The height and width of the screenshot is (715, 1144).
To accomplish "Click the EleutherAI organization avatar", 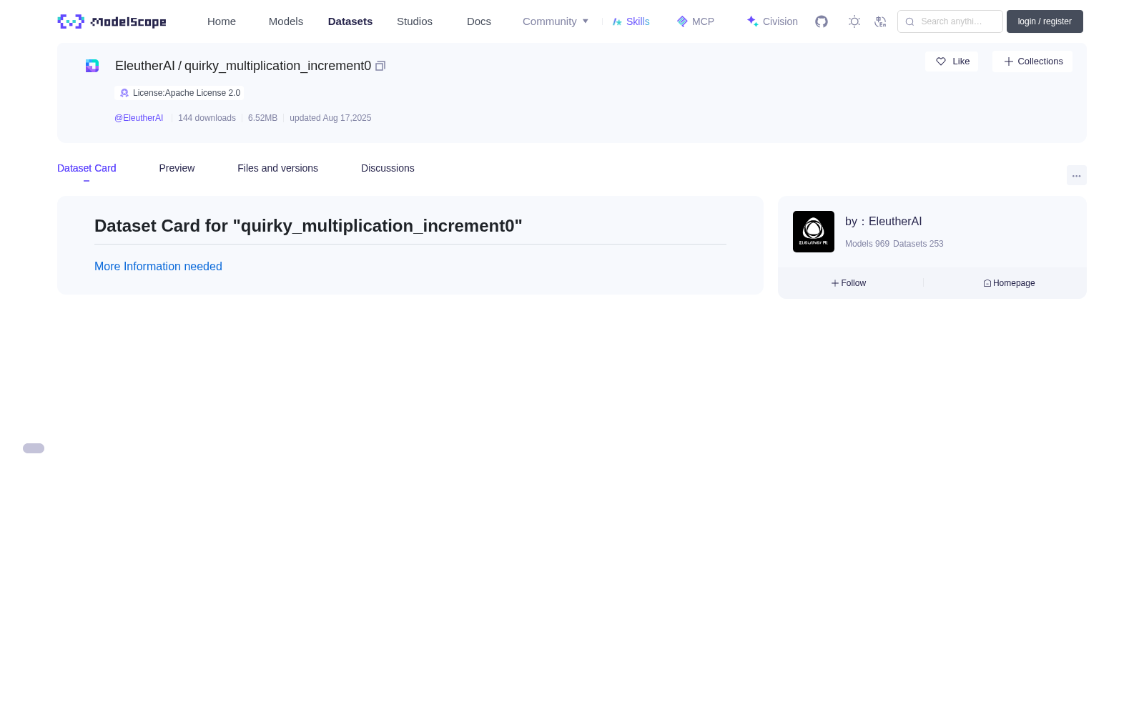I will point(814,232).
